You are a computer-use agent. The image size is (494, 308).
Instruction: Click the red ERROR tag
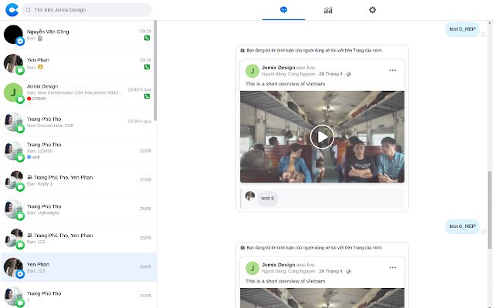tap(36, 99)
